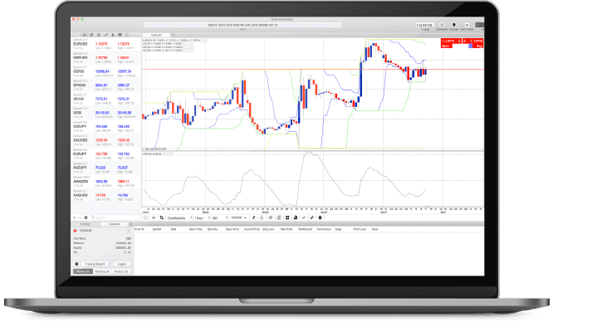Select the crosshair tool in chart toolbar
This screenshot has height=326, width=602.
154,218
